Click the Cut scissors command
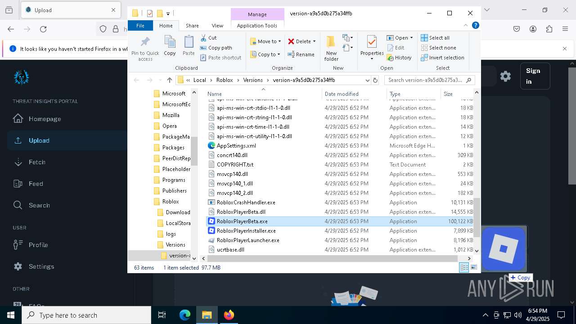 pyautogui.click(x=208, y=38)
